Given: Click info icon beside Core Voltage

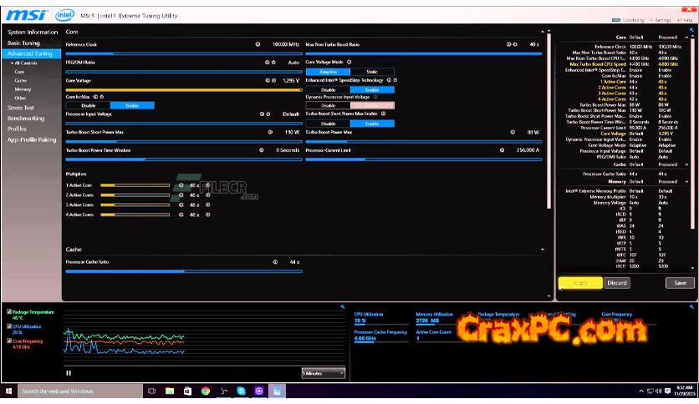Looking at the screenshot, I should (x=268, y=80).
